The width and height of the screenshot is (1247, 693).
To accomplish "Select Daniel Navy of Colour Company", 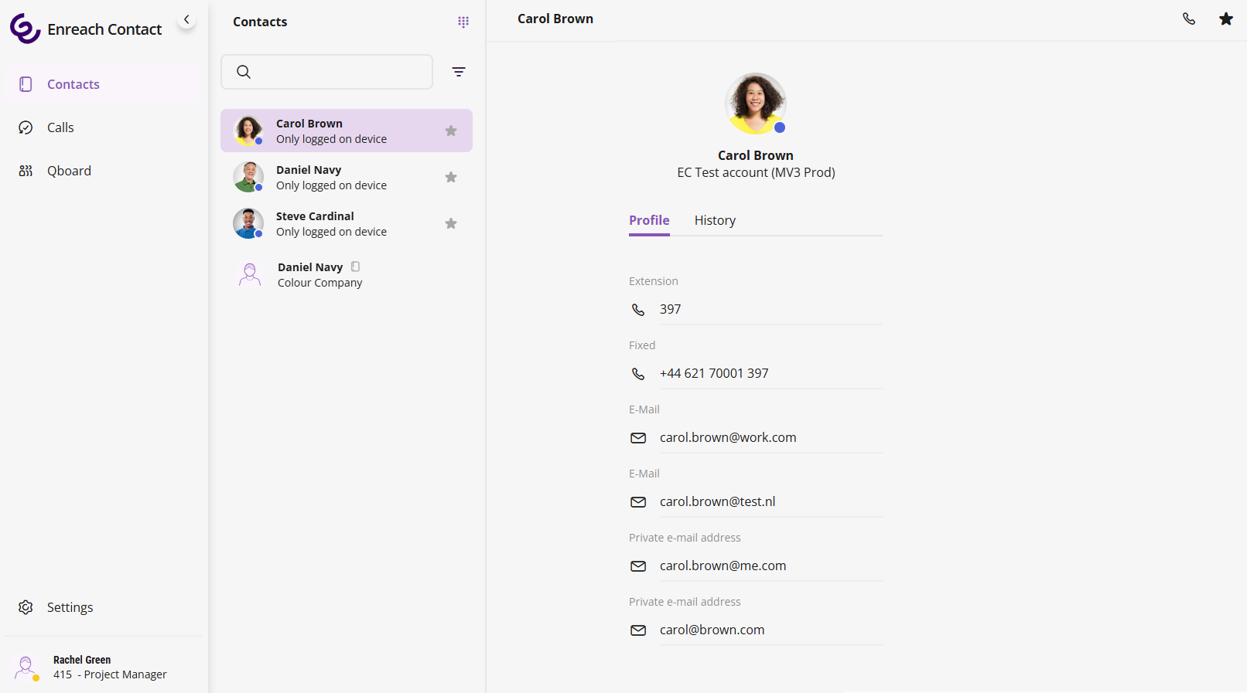I will click(319, 274).
